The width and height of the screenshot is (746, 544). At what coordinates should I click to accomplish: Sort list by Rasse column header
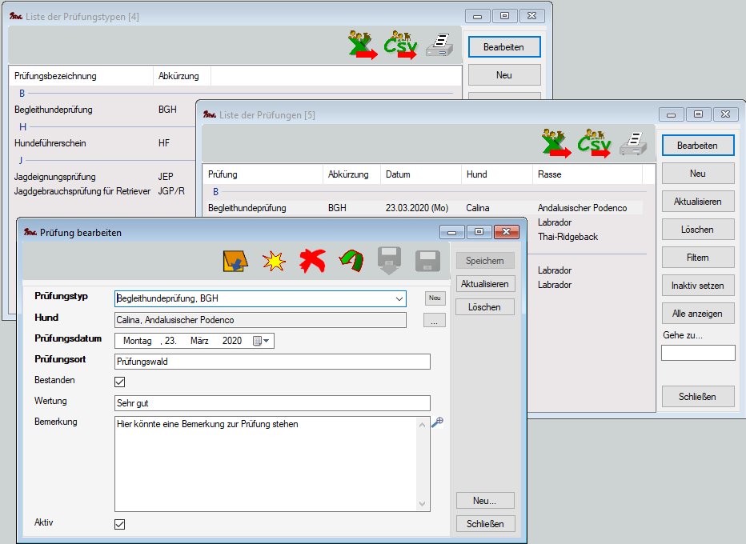(587, 174)
